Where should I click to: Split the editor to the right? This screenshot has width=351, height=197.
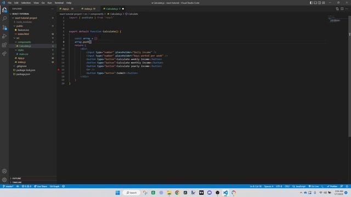click(x=342, y=9)
